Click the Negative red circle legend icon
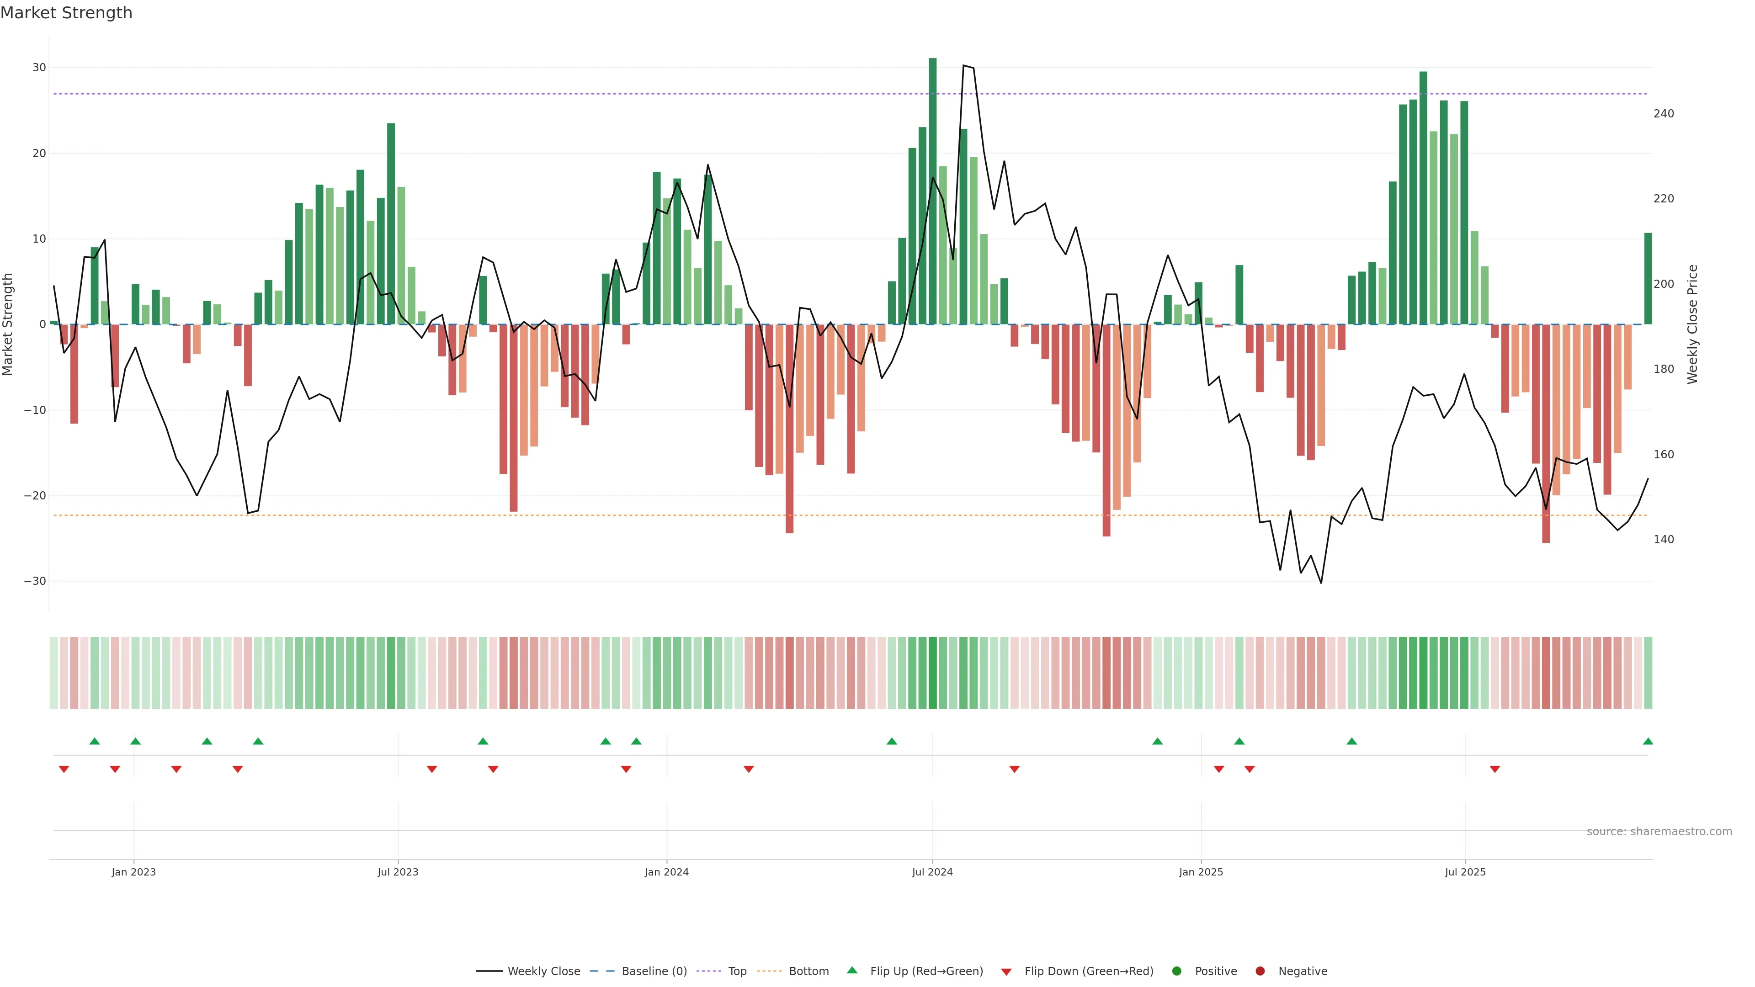This screenshot has width=1755, height=987. tap(1260, 971)
